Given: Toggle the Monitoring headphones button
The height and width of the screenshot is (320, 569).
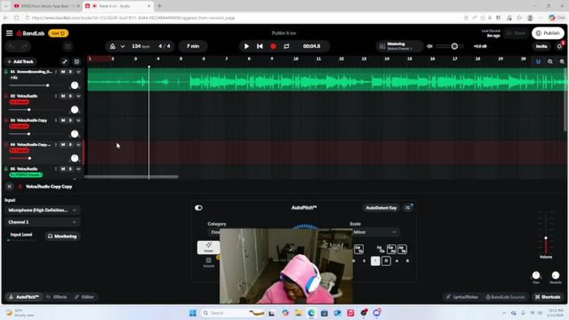Looking at the screenshot, I should tap(62, 236).
